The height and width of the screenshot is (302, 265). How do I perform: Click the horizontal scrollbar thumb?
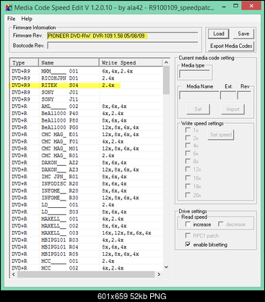click(x=86, y=274)
